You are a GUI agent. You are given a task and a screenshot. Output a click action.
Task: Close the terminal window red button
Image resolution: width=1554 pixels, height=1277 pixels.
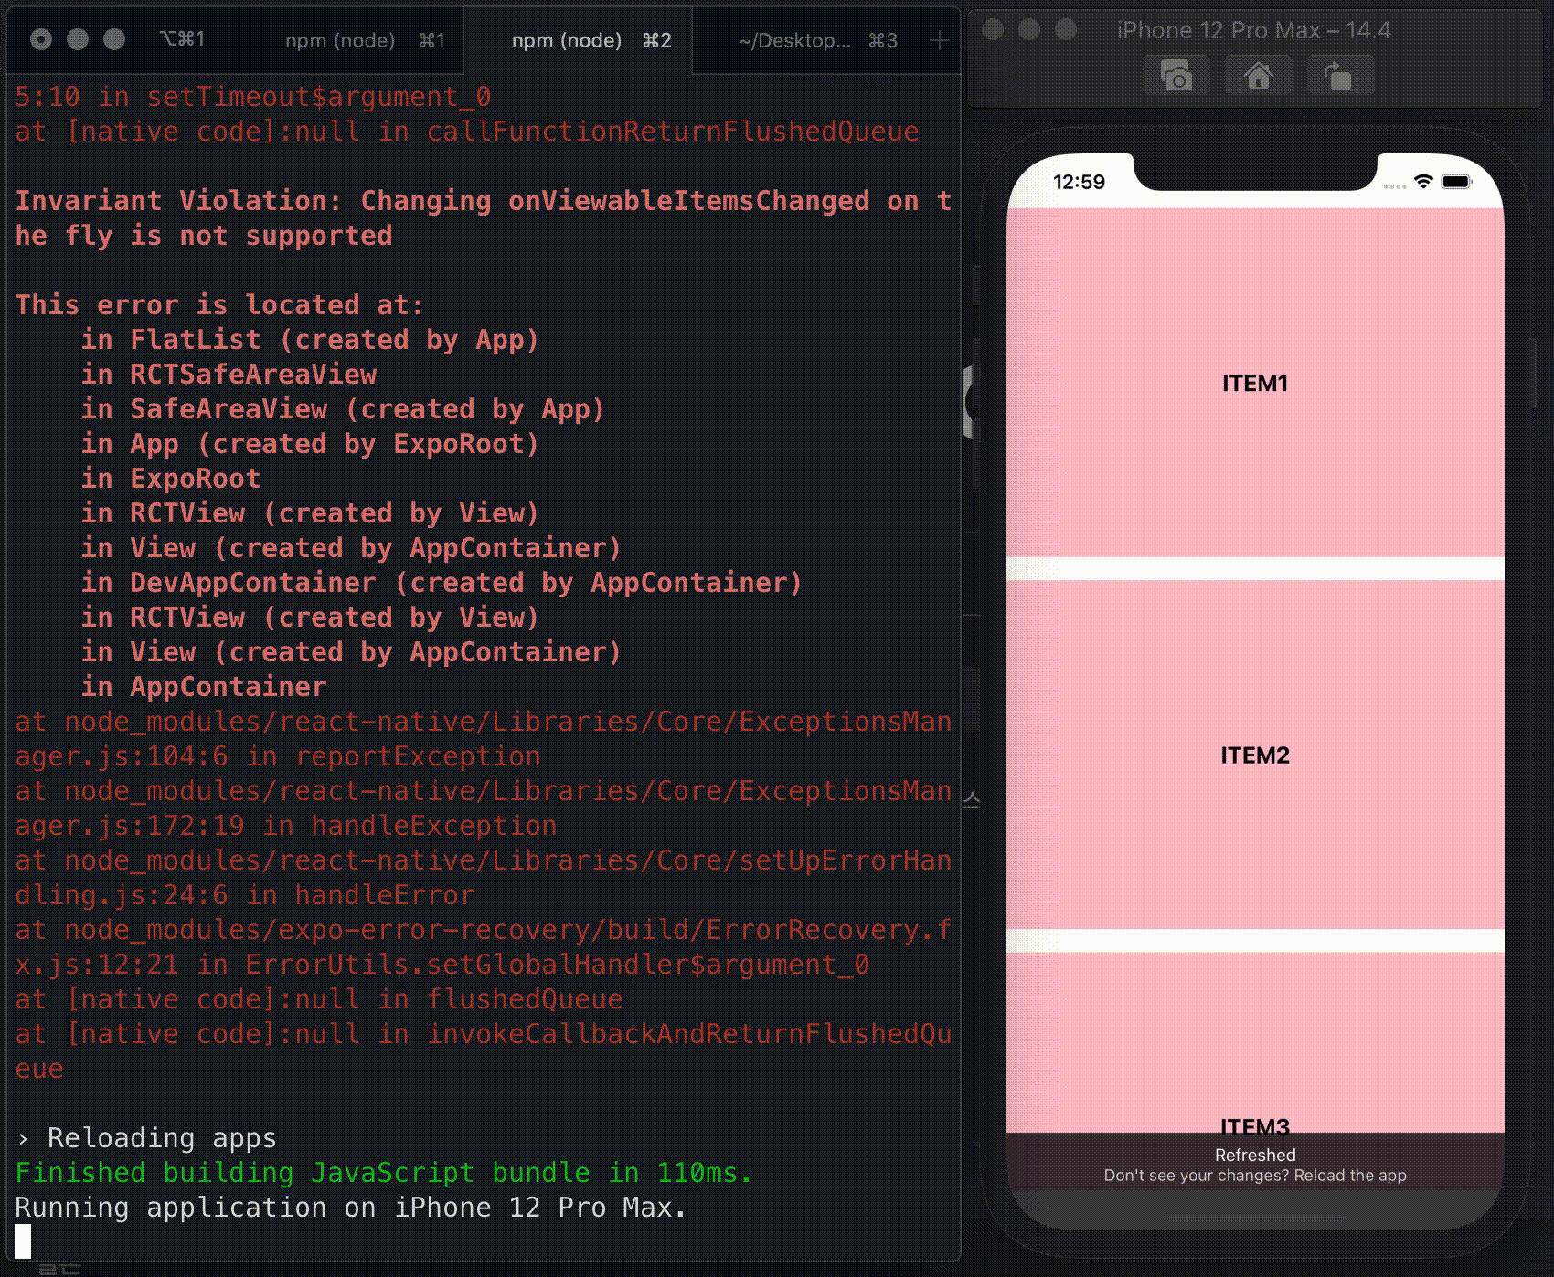[x=41, y=39]
